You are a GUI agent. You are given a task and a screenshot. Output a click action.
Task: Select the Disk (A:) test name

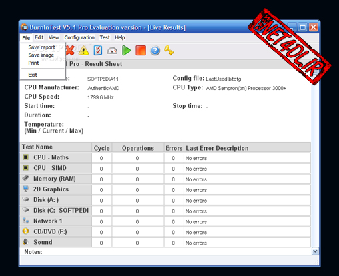tap(46, 200)
